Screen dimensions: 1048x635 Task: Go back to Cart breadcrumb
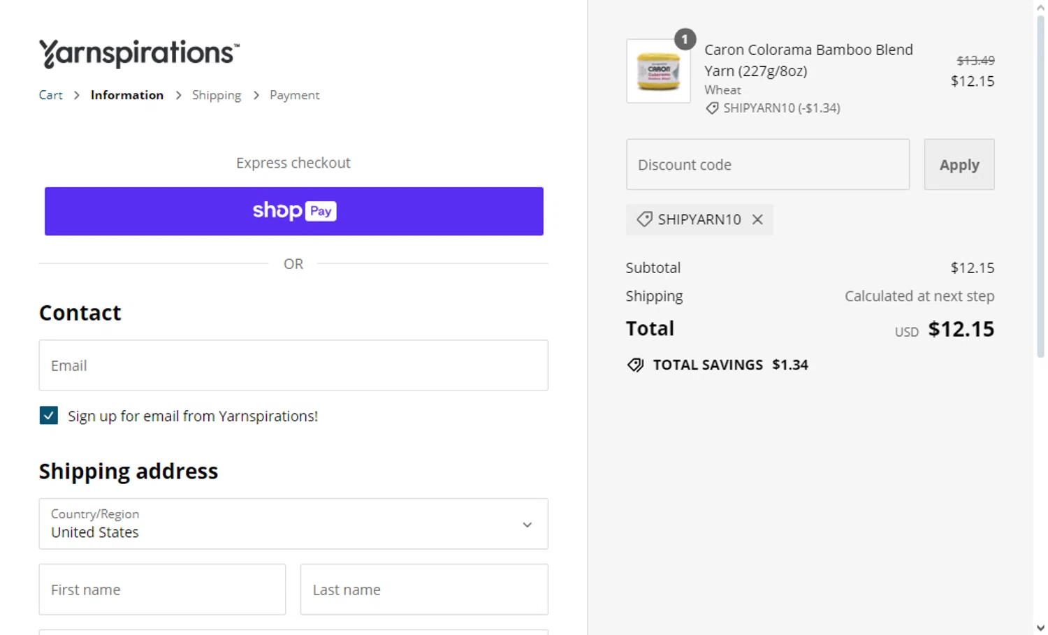(50, 95)
